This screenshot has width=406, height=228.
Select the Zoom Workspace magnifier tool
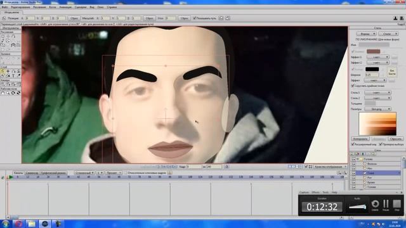(8, 93)
